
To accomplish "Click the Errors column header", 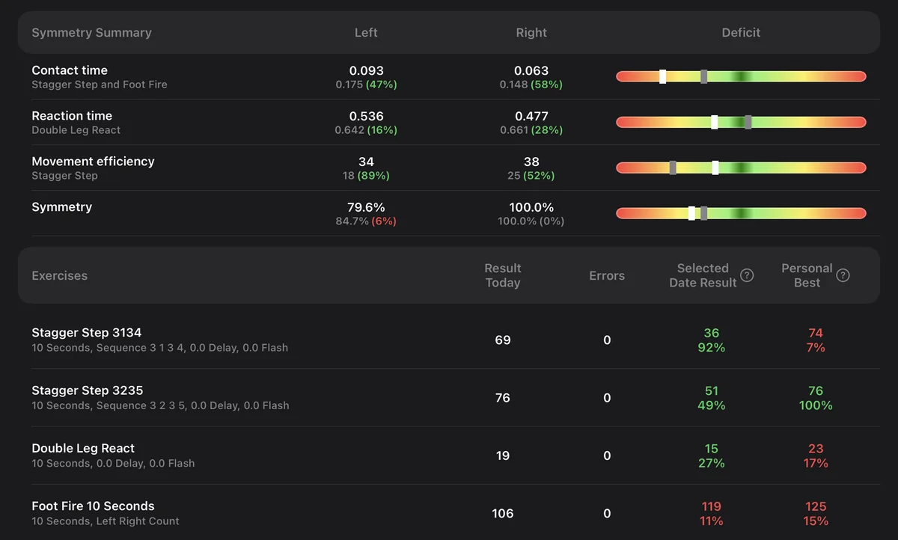I will click(607, 275).
